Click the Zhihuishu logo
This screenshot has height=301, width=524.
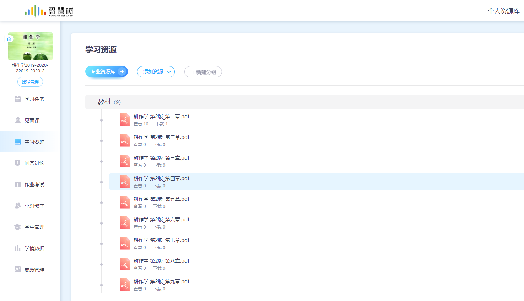(x=49, y=11)
